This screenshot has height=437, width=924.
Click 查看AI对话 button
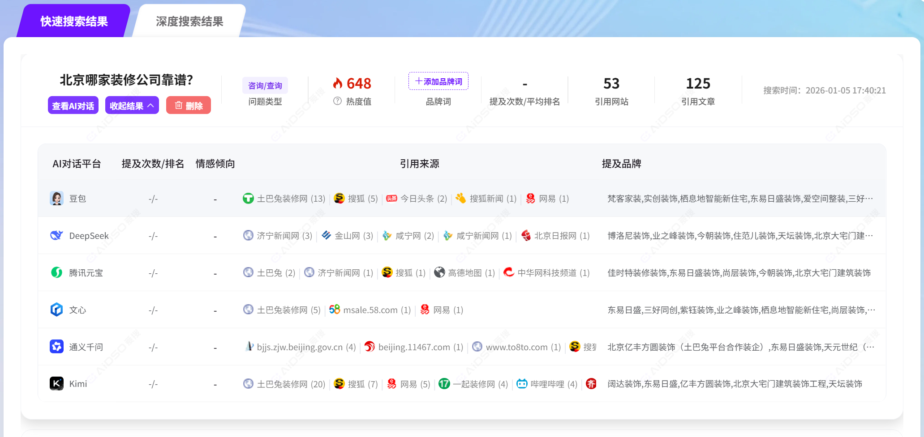73,106
